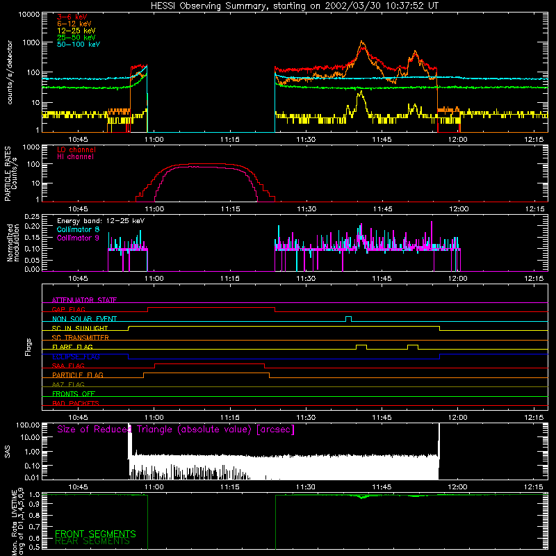Select the Collimator 9 legend label
556x556 pixels.
click(78, 238)
